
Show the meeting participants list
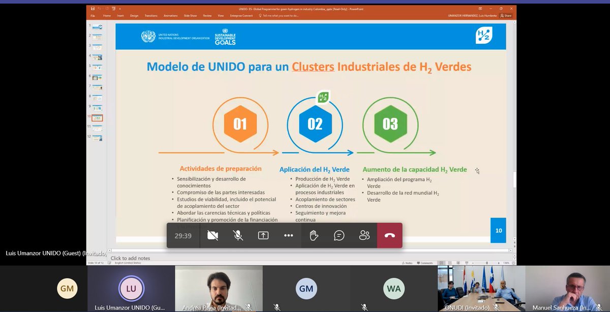[x=364, y=235]
